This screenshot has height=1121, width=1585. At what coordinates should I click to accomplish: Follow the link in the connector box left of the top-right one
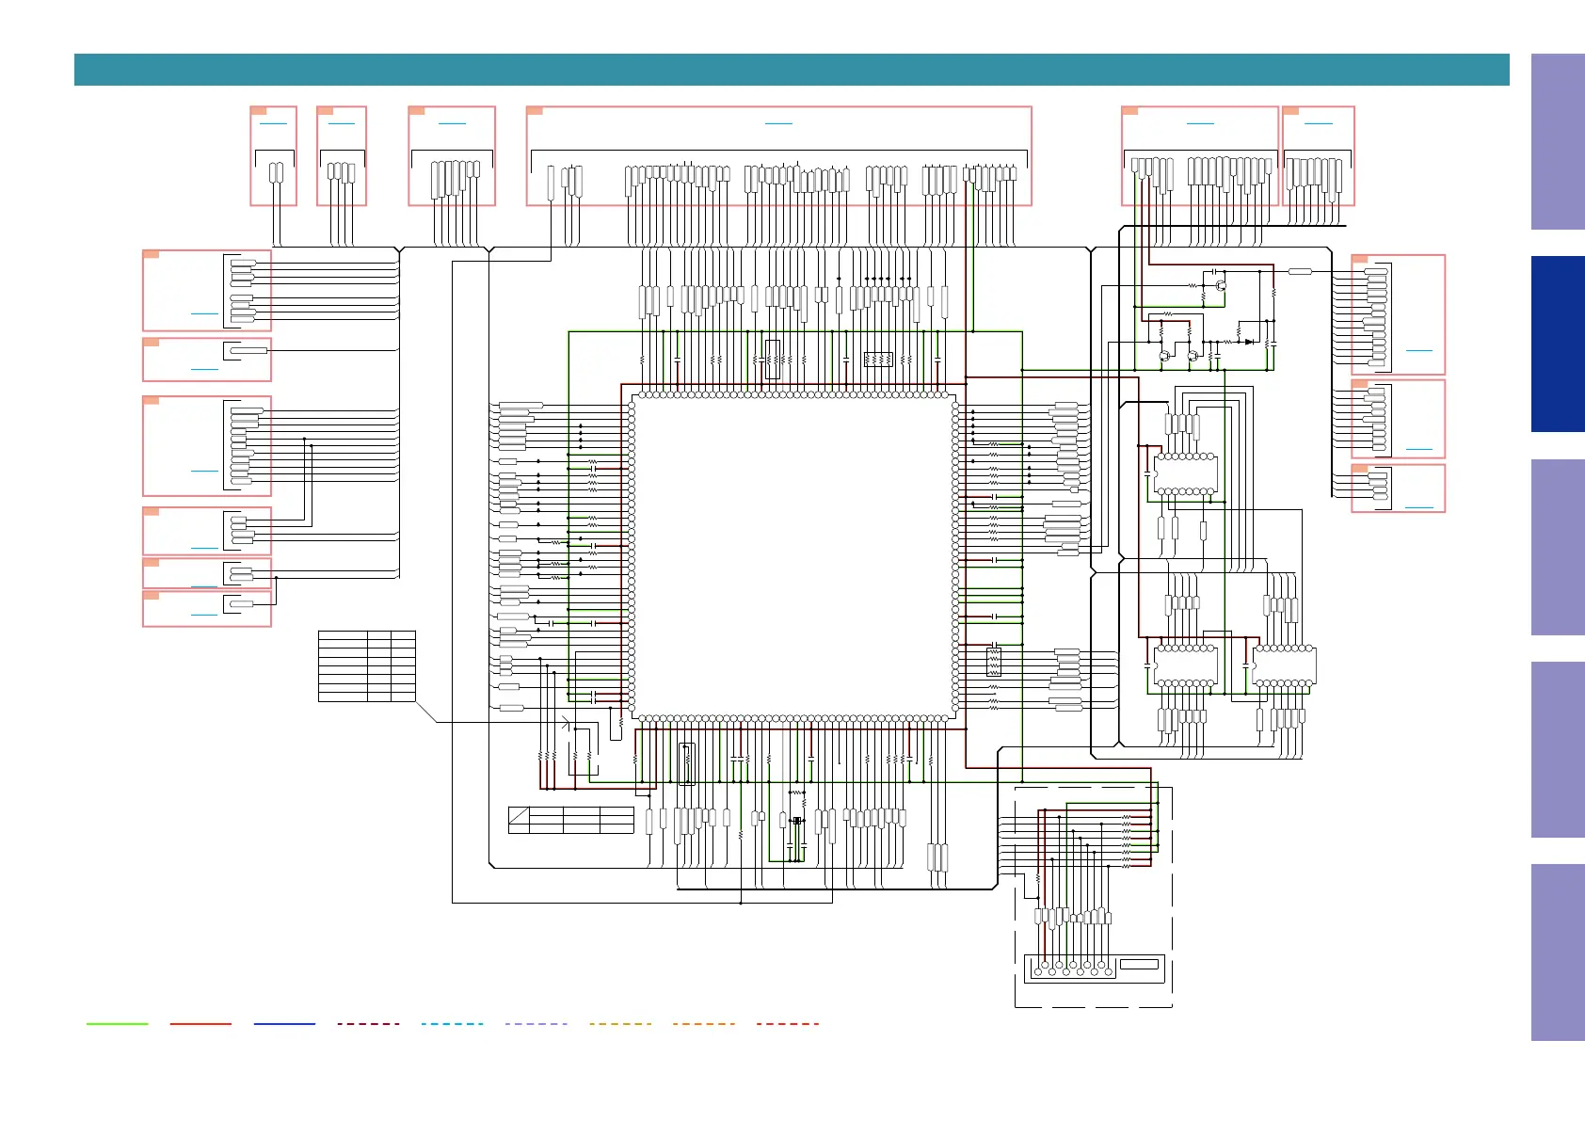(x=1200, y=123)
